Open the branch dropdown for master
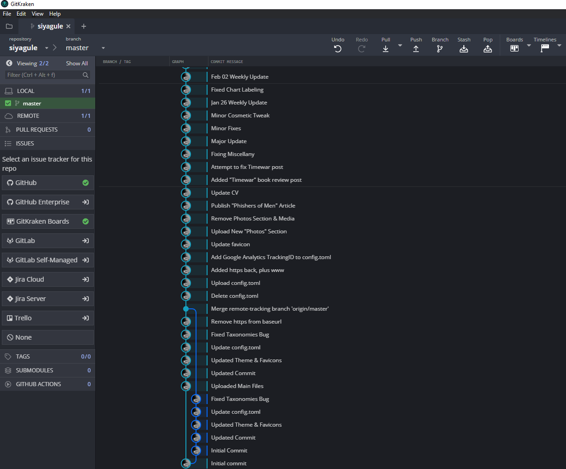The width and height of the screenshot is (566, 469). pos(103,48)
